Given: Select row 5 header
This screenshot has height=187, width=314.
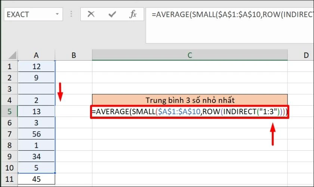Looking at the screenshot, I should coord(9,111).
